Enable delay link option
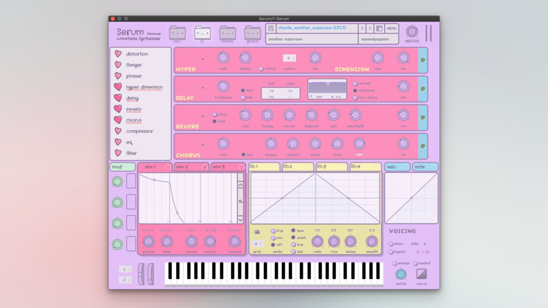The height and width of the screenshot is (308, 548). coord(243,98)
